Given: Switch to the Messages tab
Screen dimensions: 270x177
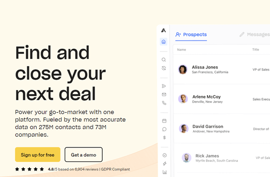Looking at the screenshot, I should pyautogui.click(x=255, y=34).
